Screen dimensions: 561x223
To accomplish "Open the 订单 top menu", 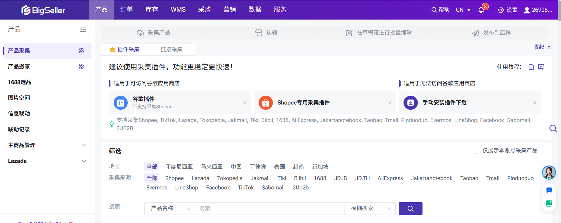I will point(127,10).
